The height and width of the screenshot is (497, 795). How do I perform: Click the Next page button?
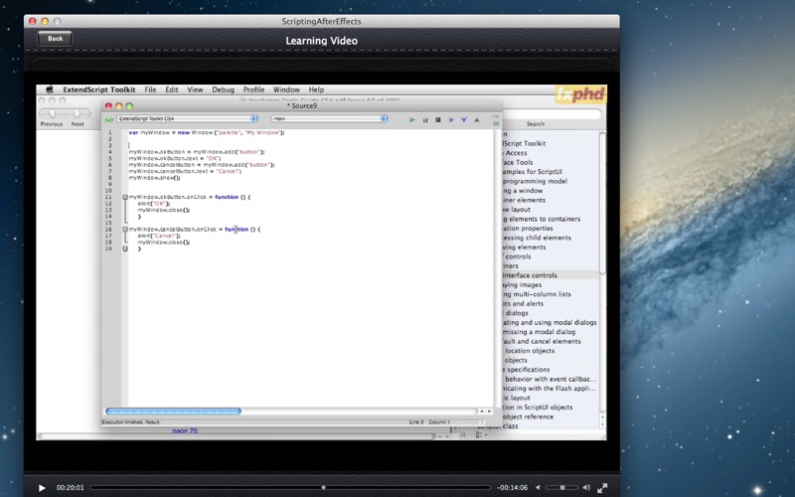coord(78,113)
